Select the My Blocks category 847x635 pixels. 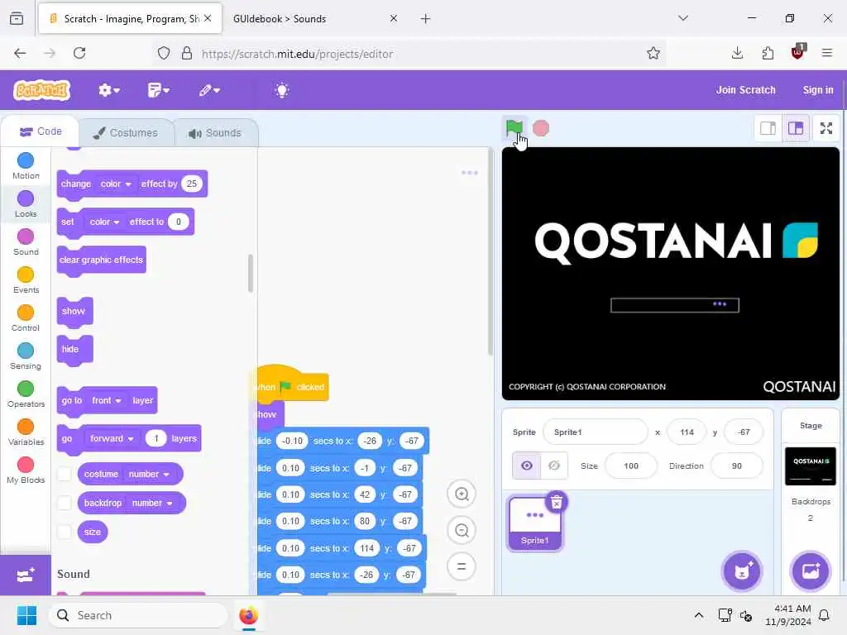tap(26, 470)
